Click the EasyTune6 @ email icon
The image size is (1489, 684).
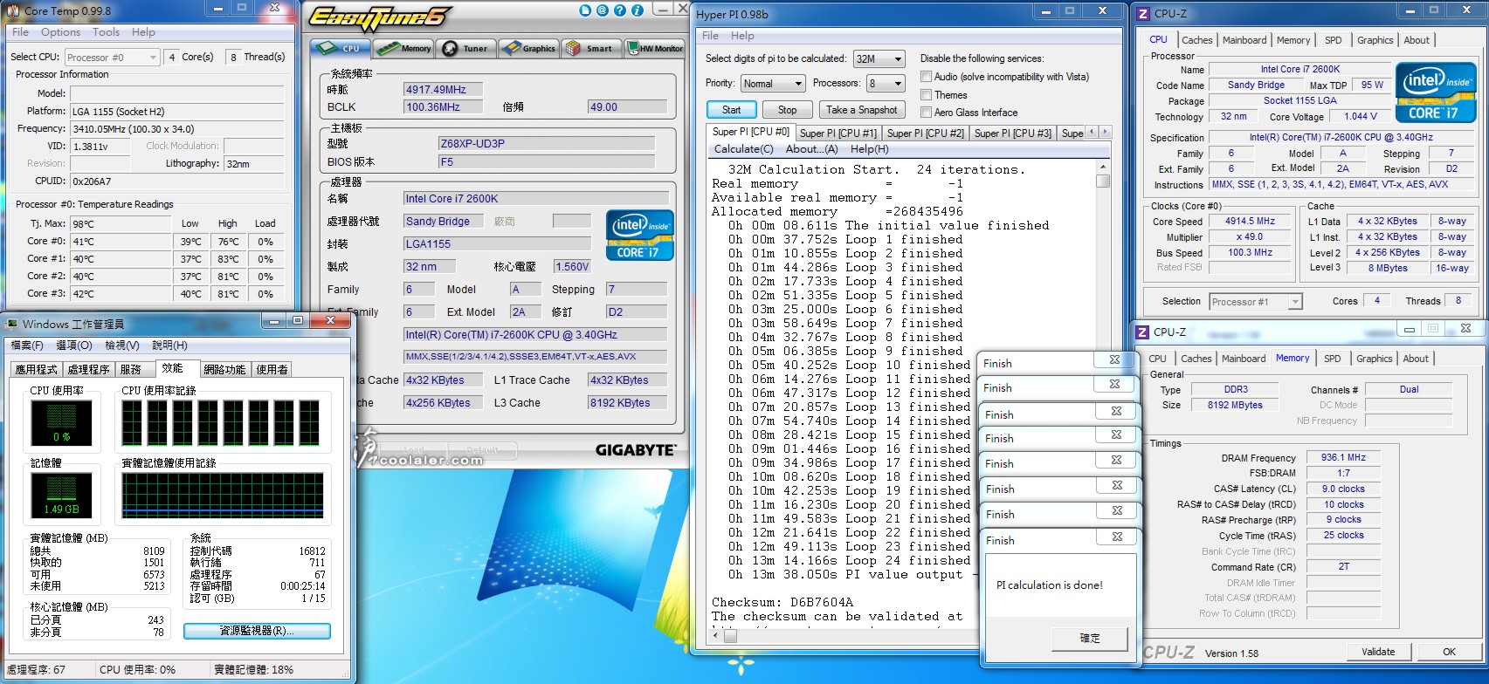point(603,10)
